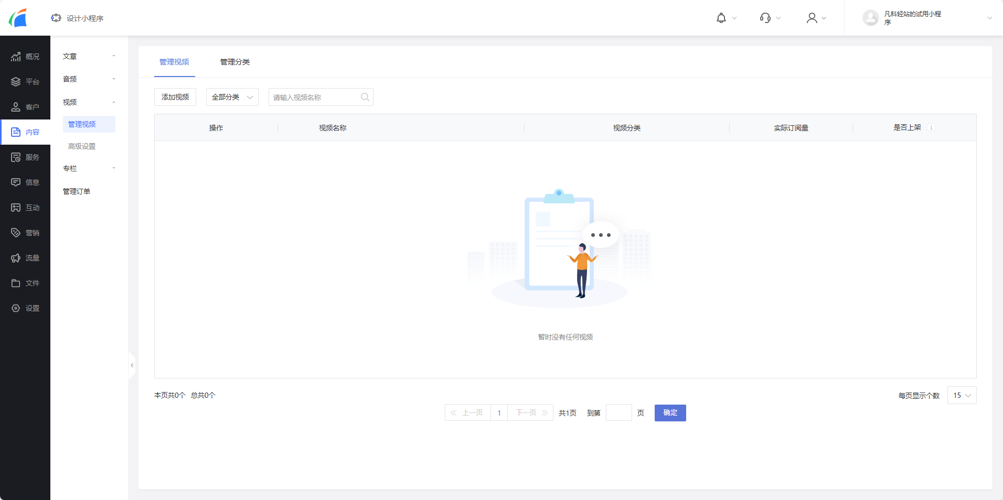Switch to the 管理分类 tab

point(234,62)
